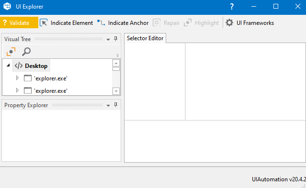
Task: Select the Indicate Anchor icon
Action: pyautogui.click(x=101, y=22)
